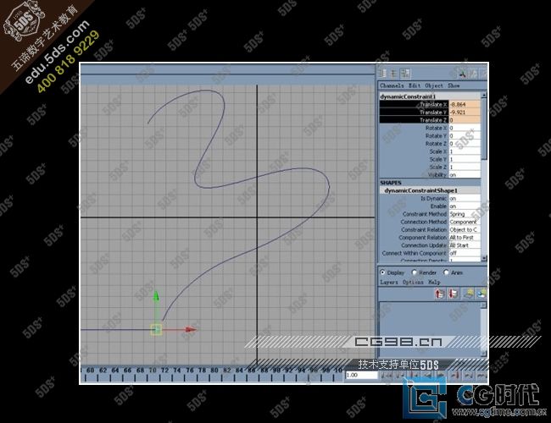
Task: Open the Object menu
Action: coord(434,85)
